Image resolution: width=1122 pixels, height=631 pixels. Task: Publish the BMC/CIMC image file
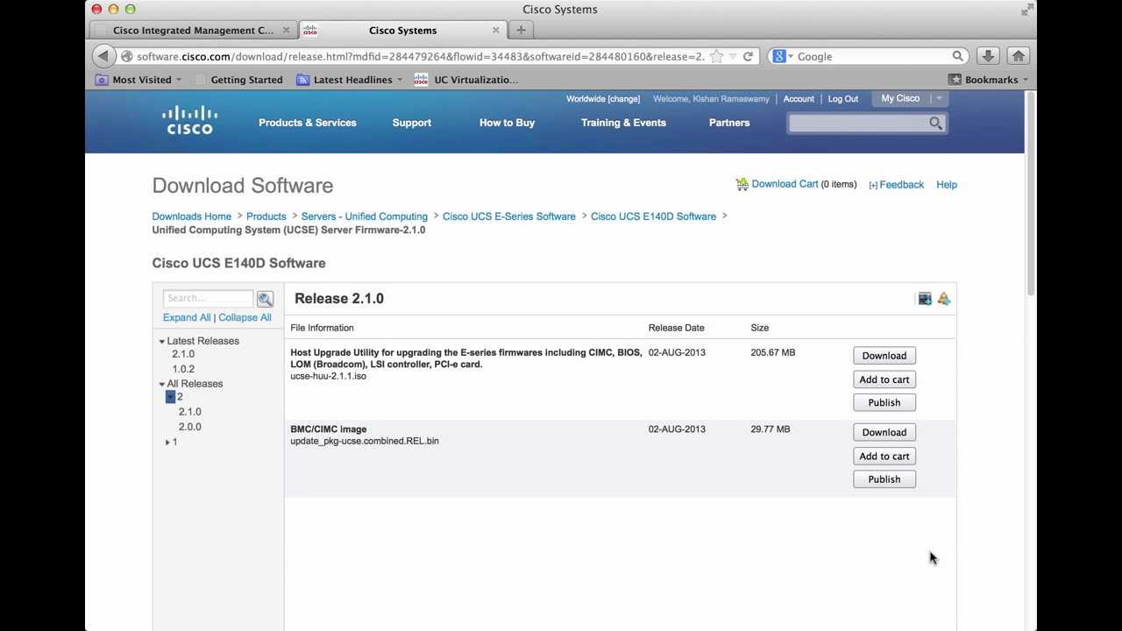(x=884, y=479)
